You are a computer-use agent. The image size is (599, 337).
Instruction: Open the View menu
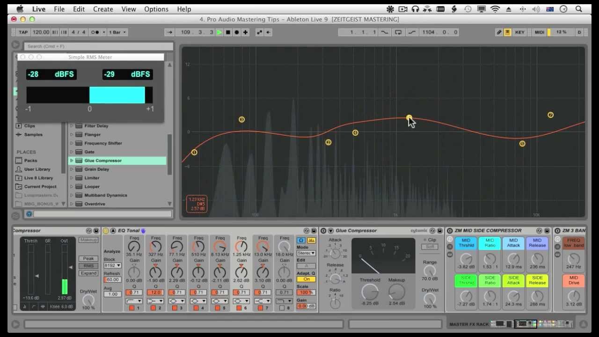pos(129,9)
